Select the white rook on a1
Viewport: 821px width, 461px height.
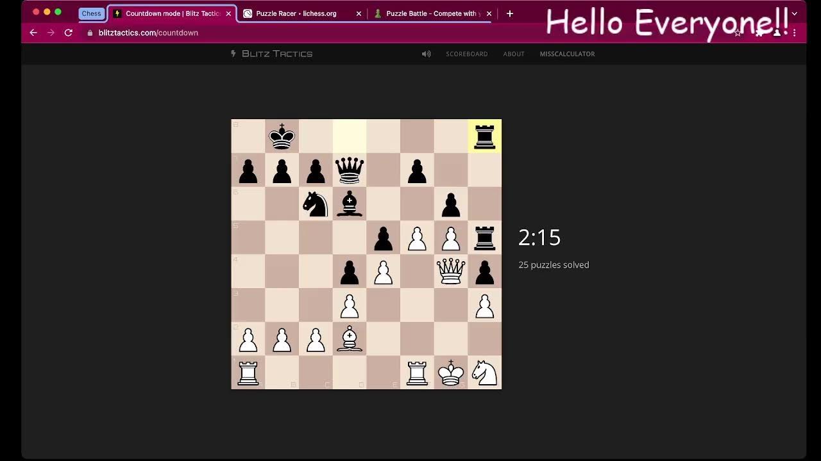pyautogui.click(x=248, y=373)
